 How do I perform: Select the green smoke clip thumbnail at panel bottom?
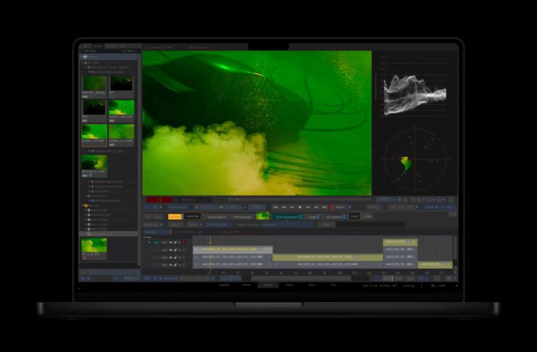coord(94,246)
